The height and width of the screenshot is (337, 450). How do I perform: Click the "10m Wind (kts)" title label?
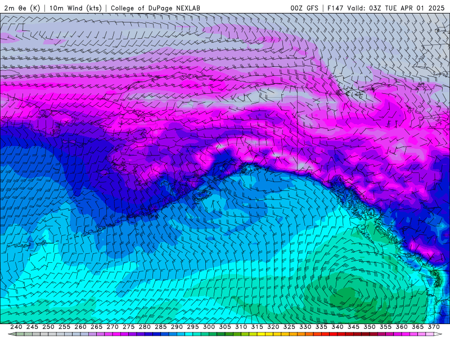click(76, 8)
